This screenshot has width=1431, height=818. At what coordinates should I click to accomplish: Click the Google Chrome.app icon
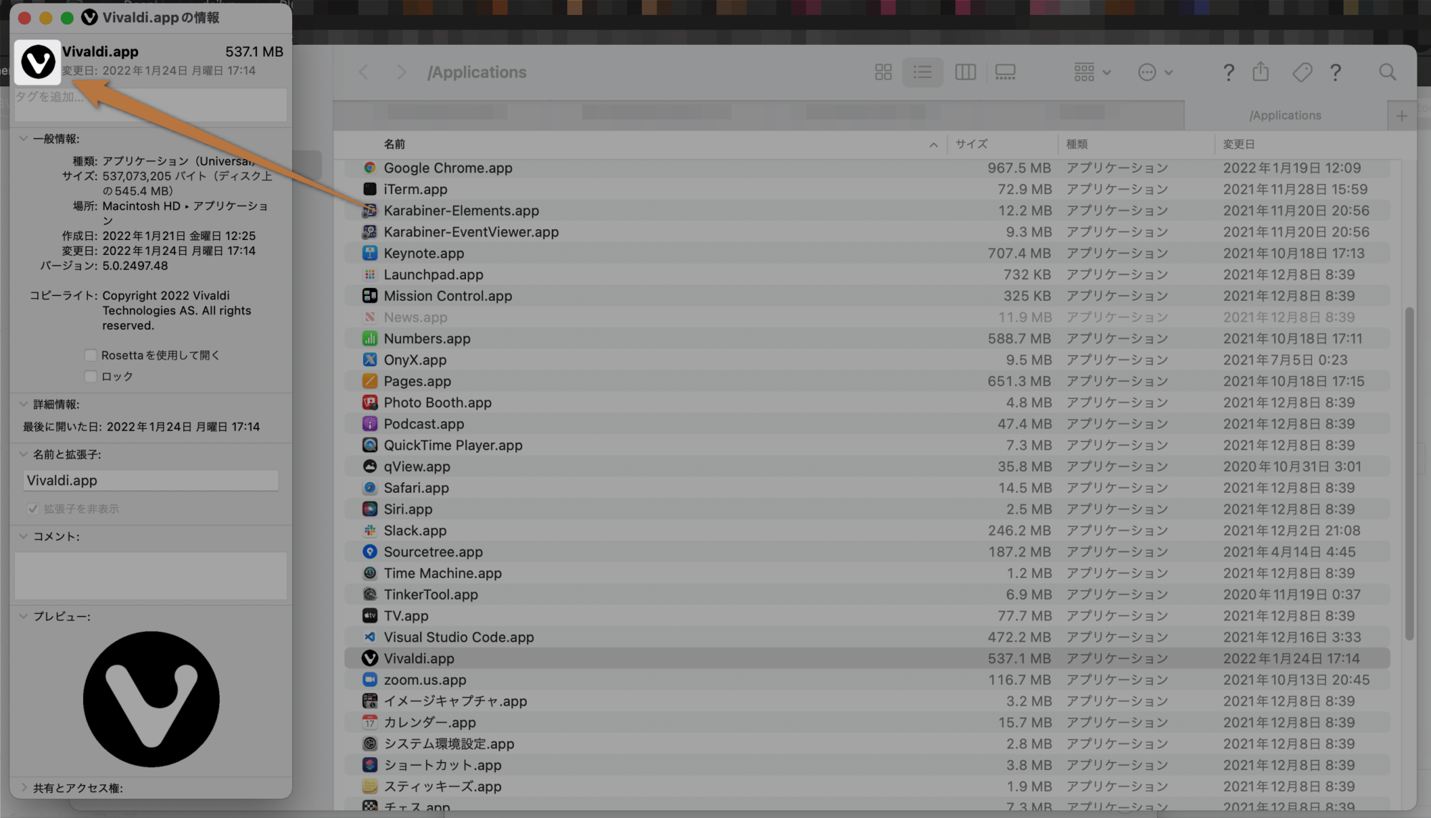point(369,168)
